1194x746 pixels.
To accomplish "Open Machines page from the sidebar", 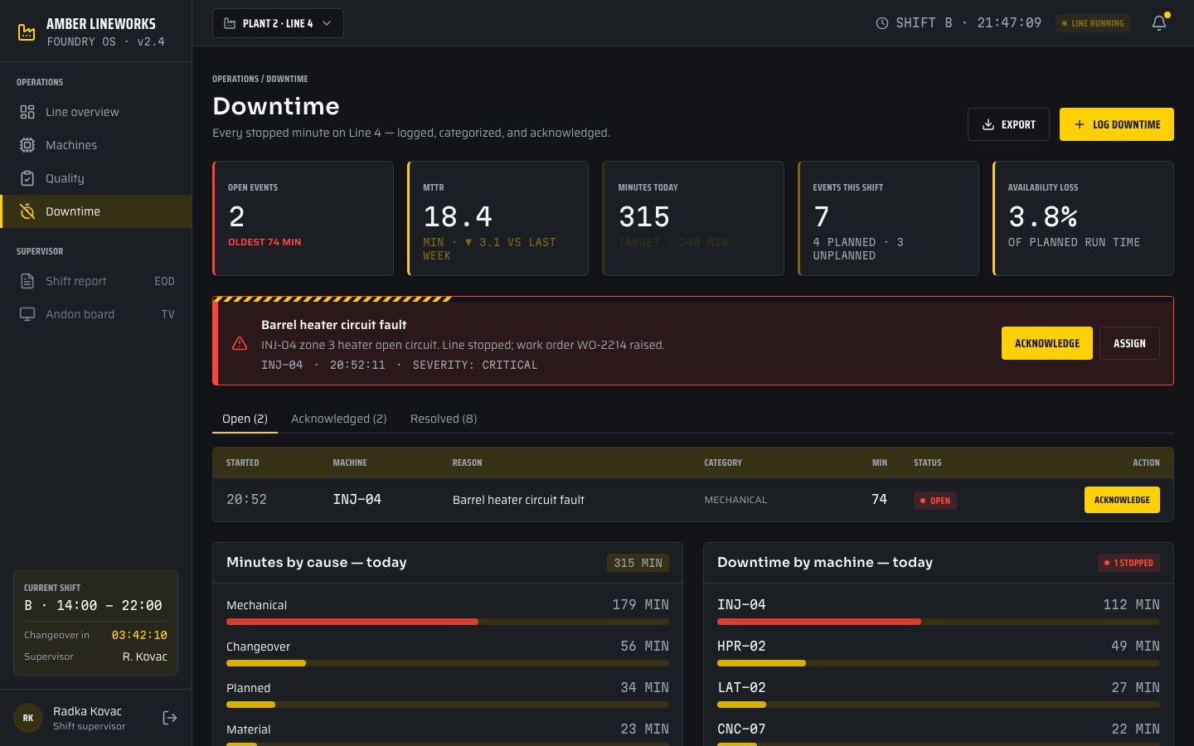I will point(95,145).
